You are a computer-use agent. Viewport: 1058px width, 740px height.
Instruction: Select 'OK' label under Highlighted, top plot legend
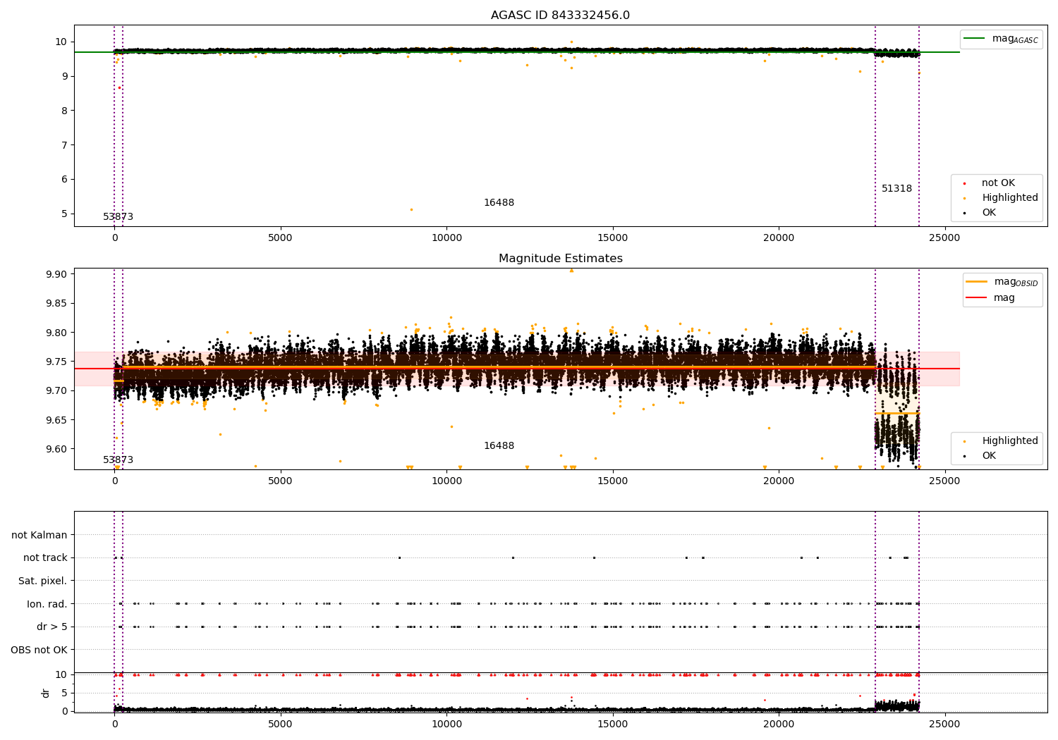(x=989, y=213)
